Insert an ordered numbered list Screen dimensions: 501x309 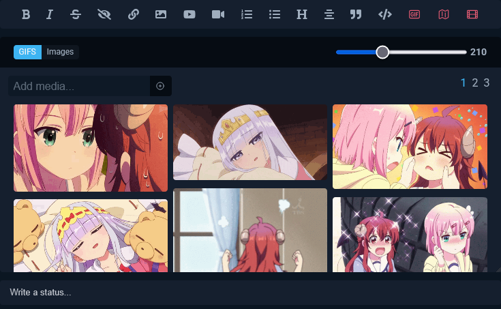247,14
